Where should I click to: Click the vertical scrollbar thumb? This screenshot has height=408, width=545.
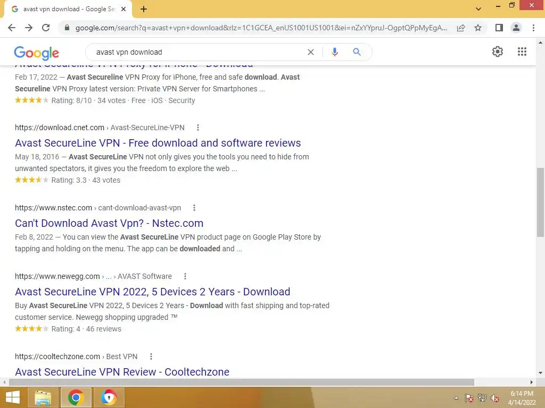click(540, 202)
